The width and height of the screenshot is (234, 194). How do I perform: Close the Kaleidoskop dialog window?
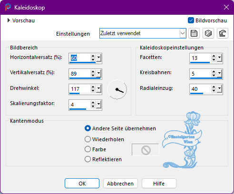click(226, 7)
